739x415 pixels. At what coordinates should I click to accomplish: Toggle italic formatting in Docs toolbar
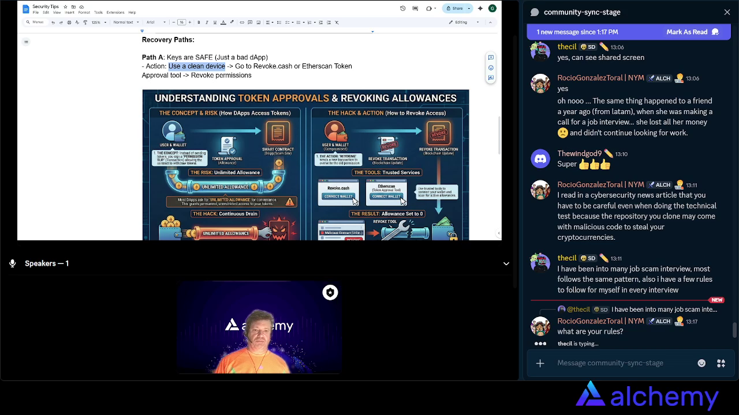[207, 22]
